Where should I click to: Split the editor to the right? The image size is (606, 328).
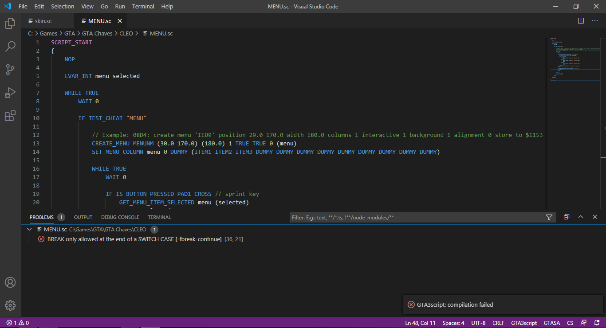pyautogui.click(x=581, y=21)
